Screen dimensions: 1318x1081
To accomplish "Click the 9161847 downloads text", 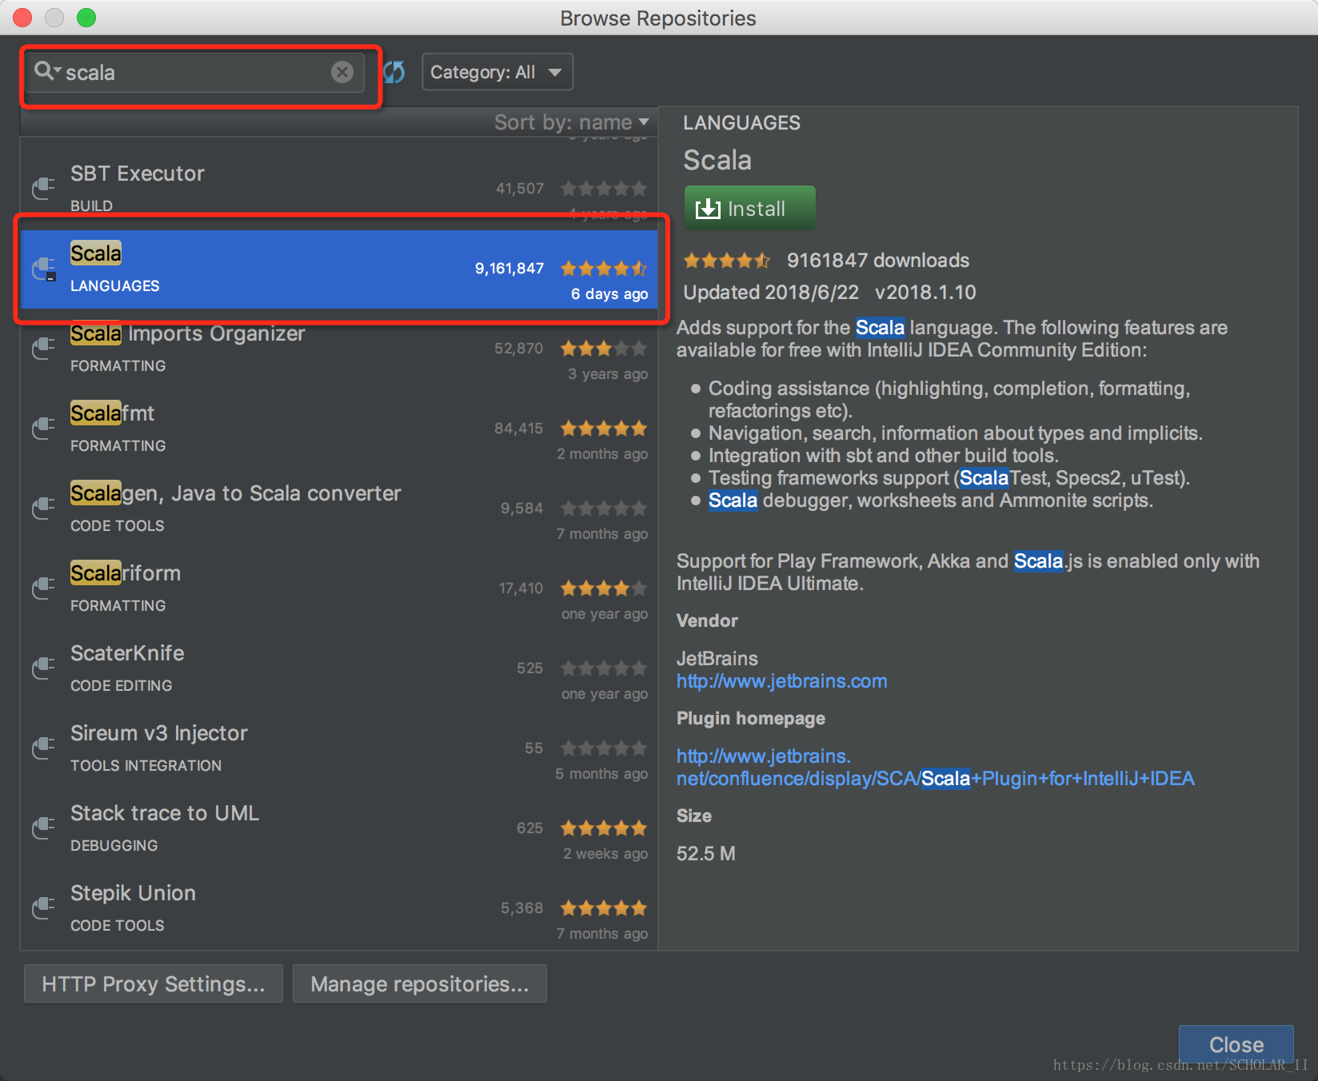I will coord(878,260).
